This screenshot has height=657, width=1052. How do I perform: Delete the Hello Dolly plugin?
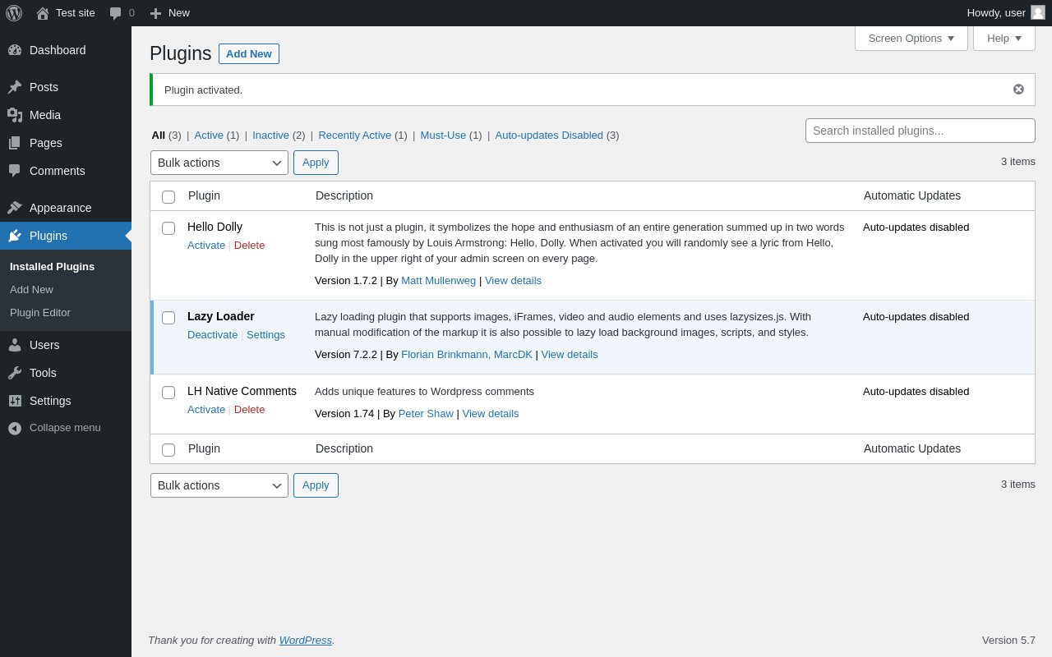(250, 246)
